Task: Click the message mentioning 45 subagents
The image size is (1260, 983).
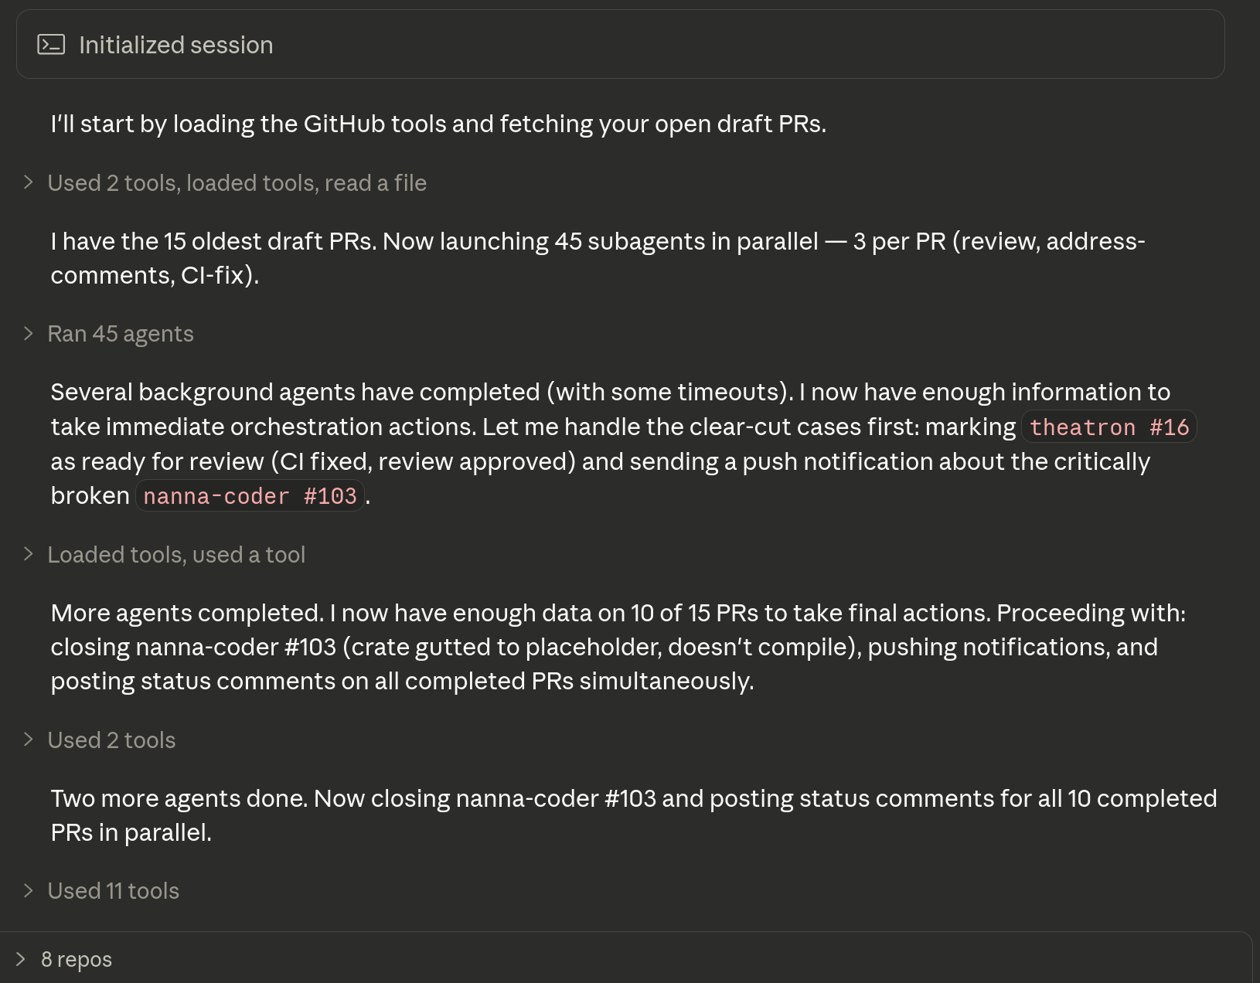Action: coord(541,257)
